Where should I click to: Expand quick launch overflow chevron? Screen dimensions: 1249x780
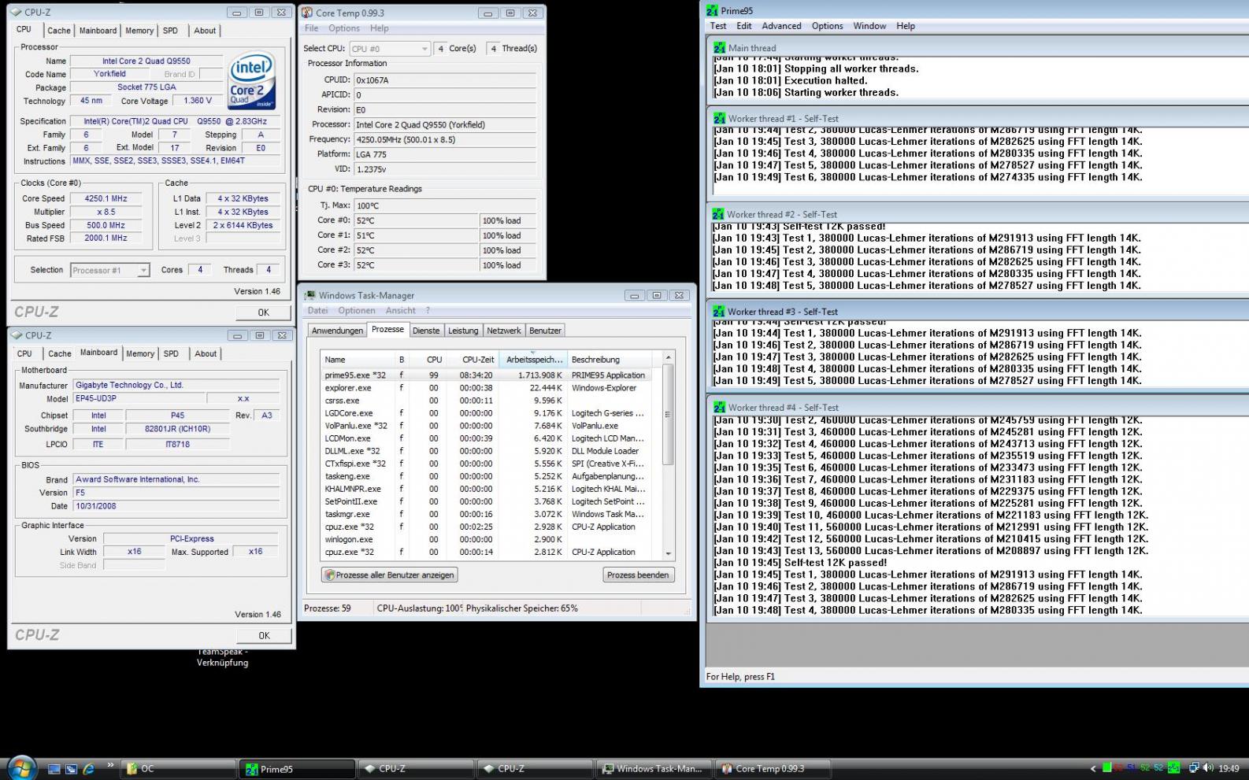109,765
